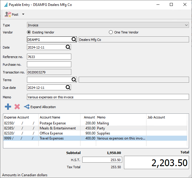
Task: Click the 900.00 amount cell
Action: pyautogui.click(x=88, y=133)
